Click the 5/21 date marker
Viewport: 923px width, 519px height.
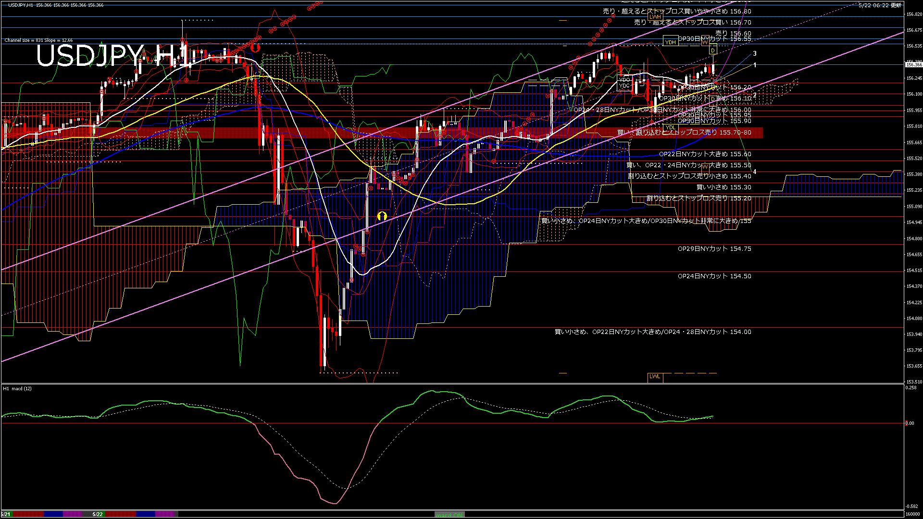(x=6, y=514)
